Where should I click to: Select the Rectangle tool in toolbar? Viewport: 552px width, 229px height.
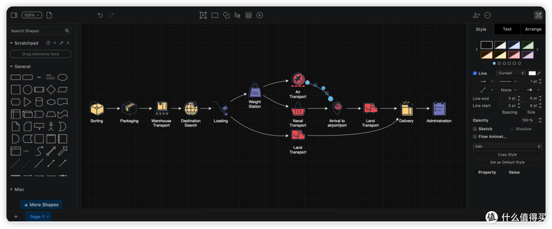tap(215, 15)
